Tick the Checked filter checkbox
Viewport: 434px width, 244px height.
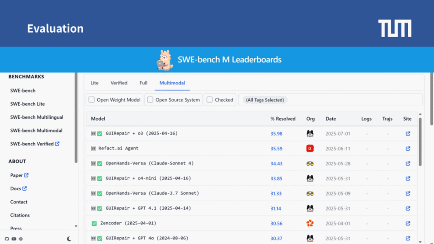click(x=209, y=99)
